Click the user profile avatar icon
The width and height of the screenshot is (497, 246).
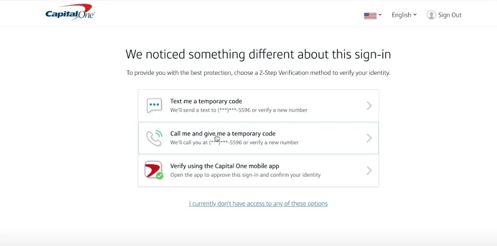pos(431,15)
